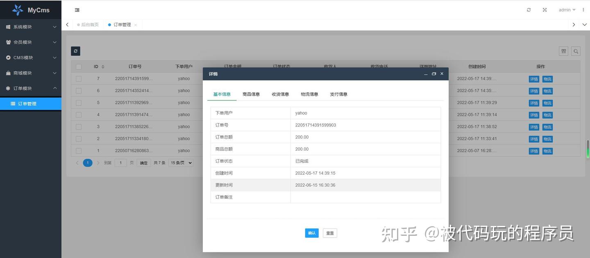This screenshot has height=258, width=590.
Task: Open the three-dot options icon top right
Action: click(x=583, y=9)
